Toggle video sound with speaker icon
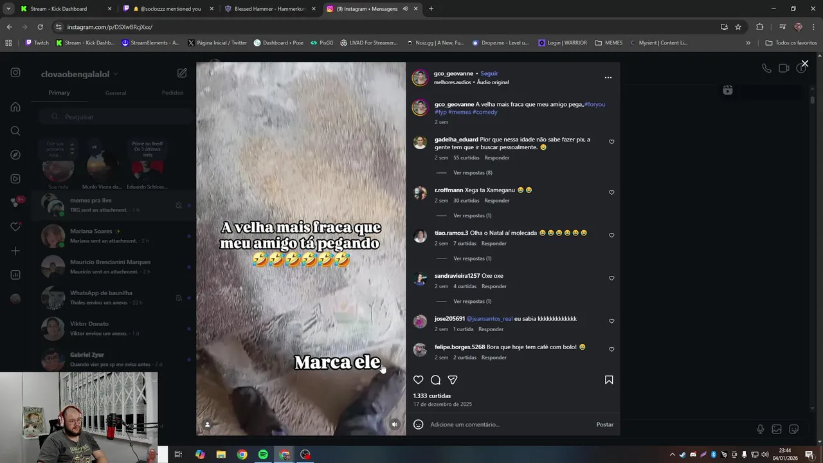The height and width of the screenshot is (463, 823). pos(395,424)
